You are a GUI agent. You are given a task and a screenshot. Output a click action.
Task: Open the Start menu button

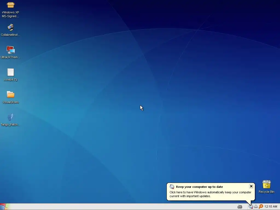5,207
